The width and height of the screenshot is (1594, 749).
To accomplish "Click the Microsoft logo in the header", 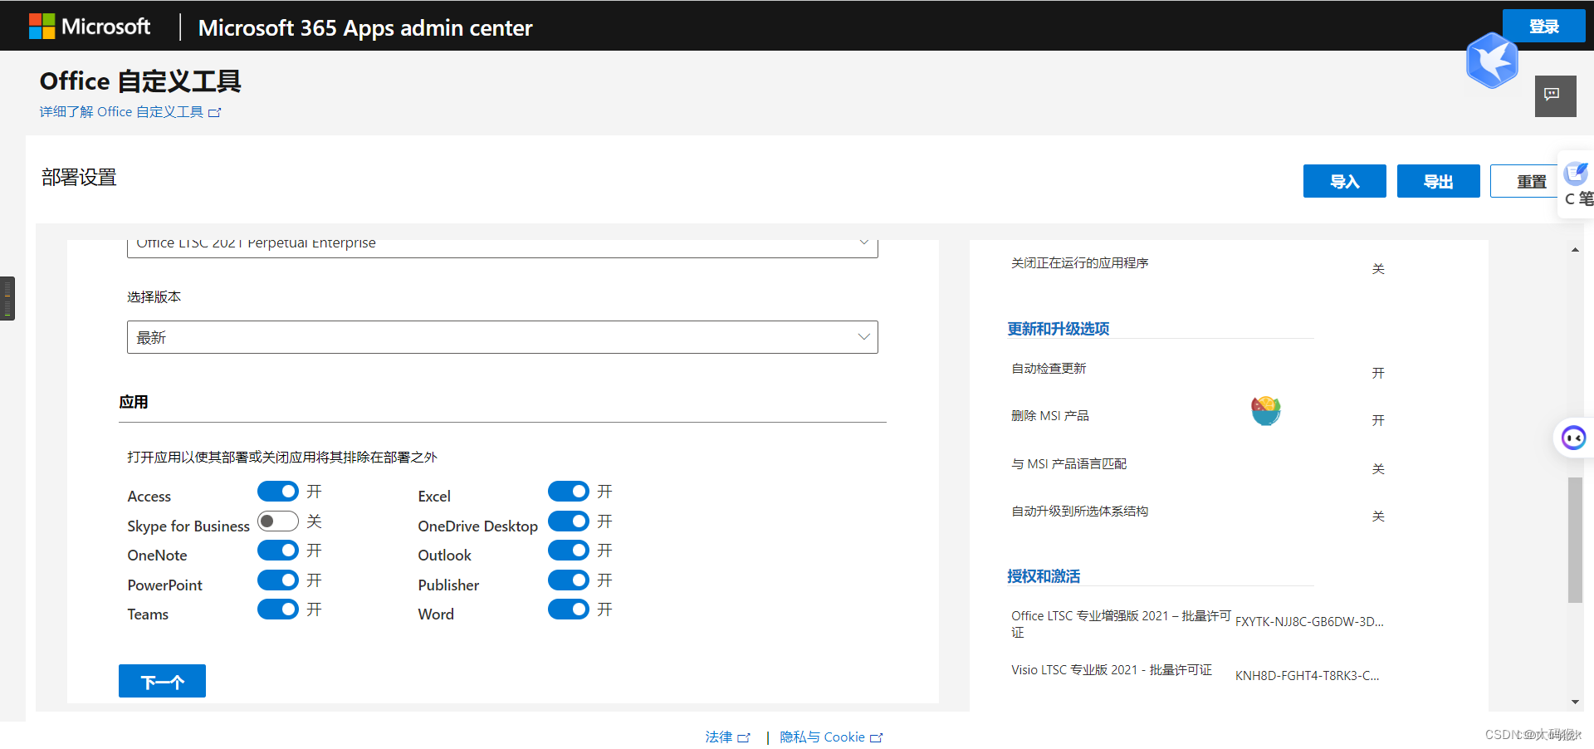I will 90,27.
